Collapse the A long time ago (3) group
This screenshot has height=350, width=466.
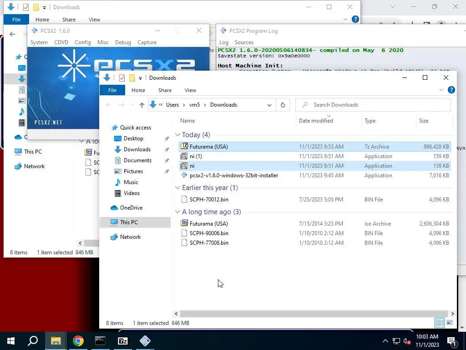[177, 212]
